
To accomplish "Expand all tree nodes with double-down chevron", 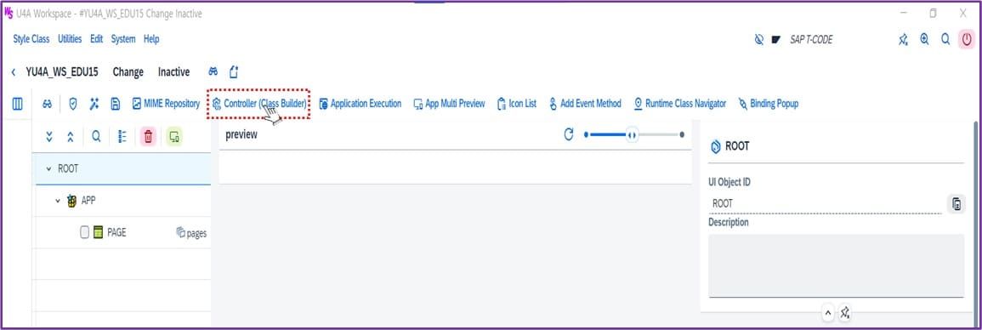I will [x=49, y=137].
